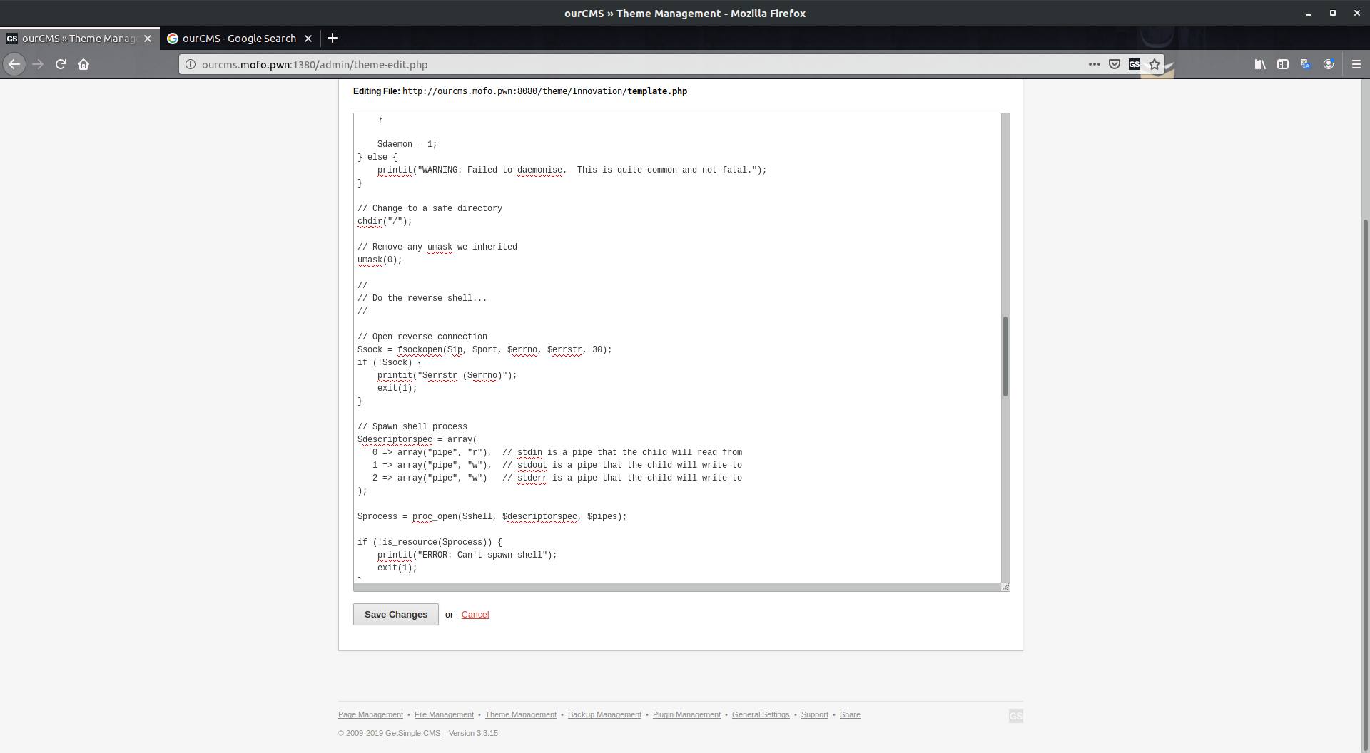Open Theme Management footer link
The height and width of the screenshot is (753, 1370).
click(x=521, y=714)
